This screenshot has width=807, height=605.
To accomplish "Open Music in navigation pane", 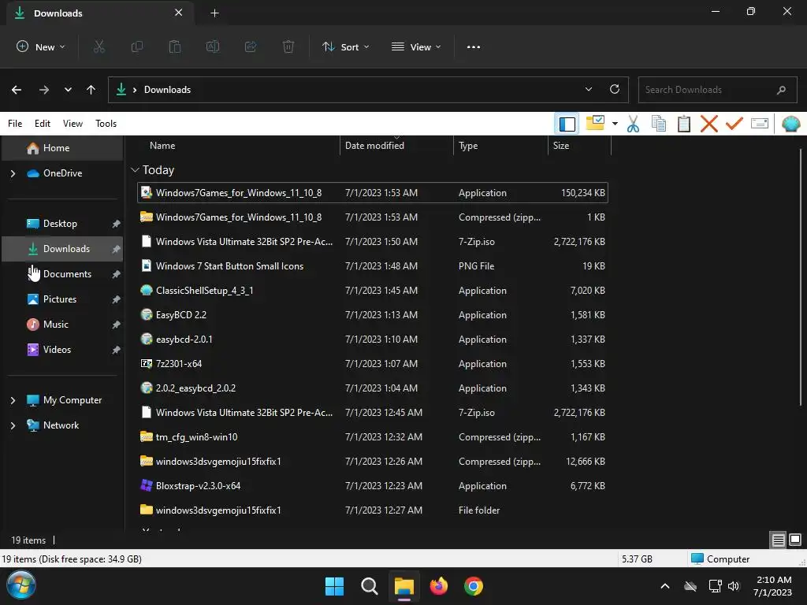I will pos(62,325).
